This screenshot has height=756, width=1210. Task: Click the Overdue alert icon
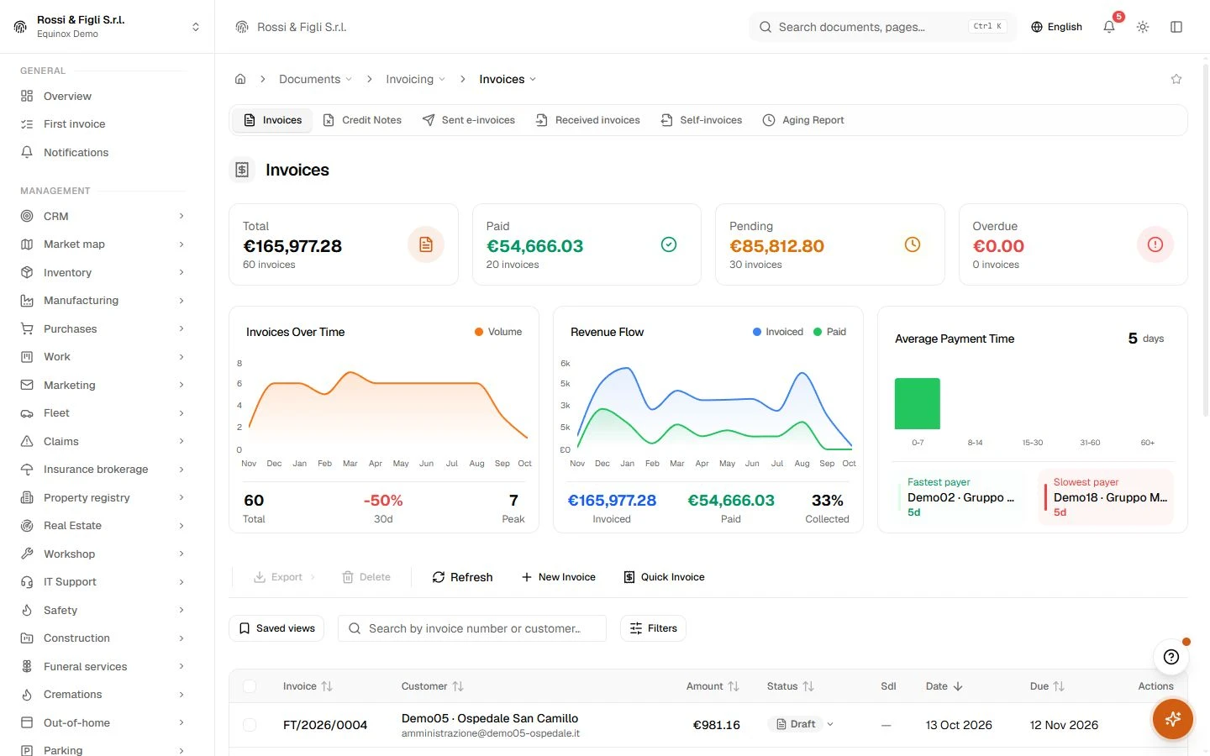[1155, 244]
